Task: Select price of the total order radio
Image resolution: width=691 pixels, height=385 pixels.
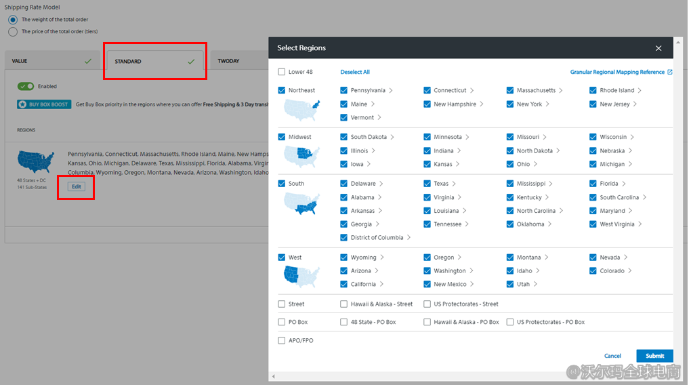Action: tap(13, 31)
